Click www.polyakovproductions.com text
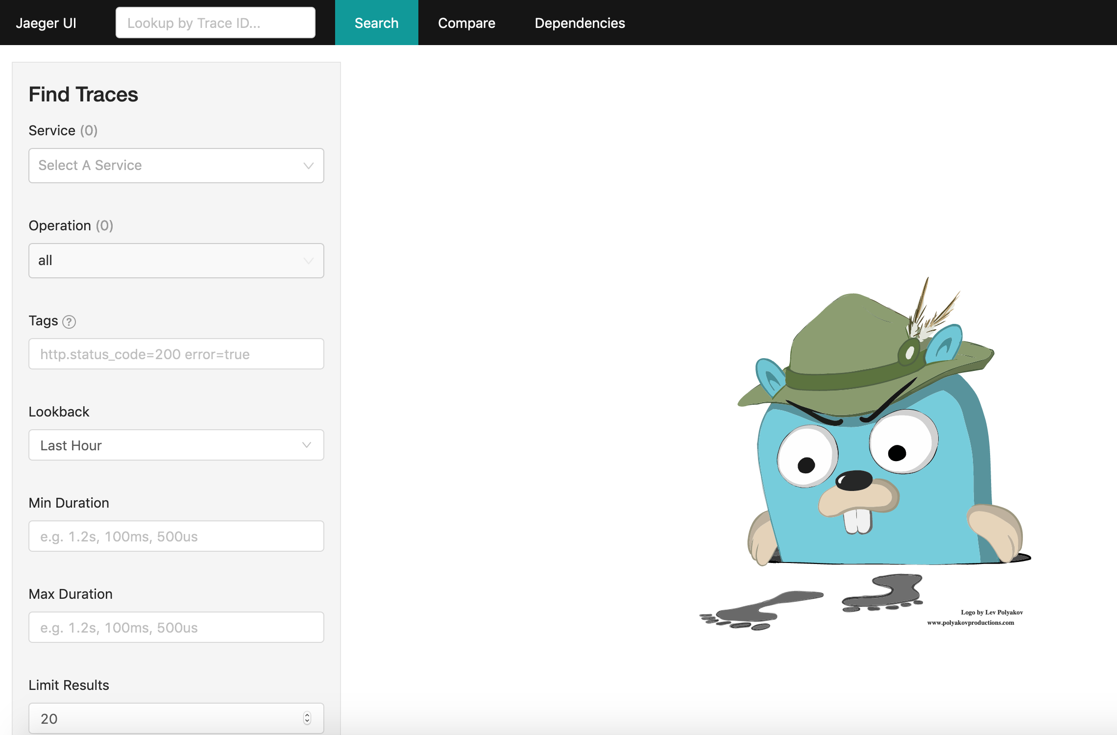This screenshot has height=735, width=1117. (x=971, y=623)
